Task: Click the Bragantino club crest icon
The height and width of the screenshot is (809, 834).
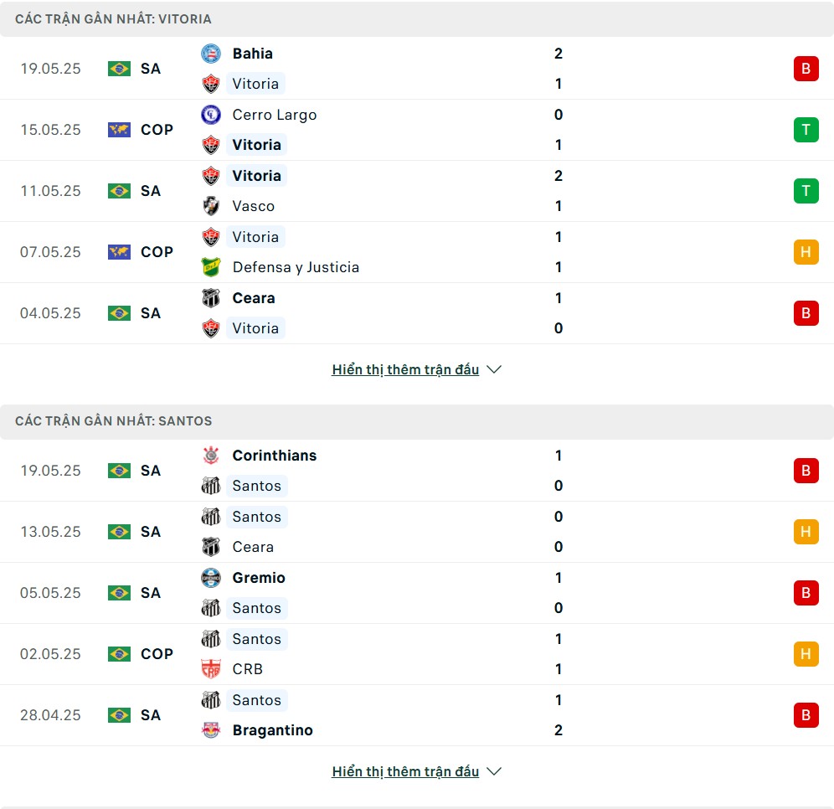Action: point(211,730)
